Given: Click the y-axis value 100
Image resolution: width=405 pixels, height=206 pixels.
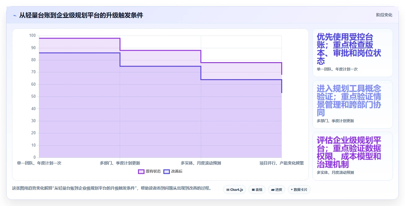Looking at the screenshot, I should (32, 36).
